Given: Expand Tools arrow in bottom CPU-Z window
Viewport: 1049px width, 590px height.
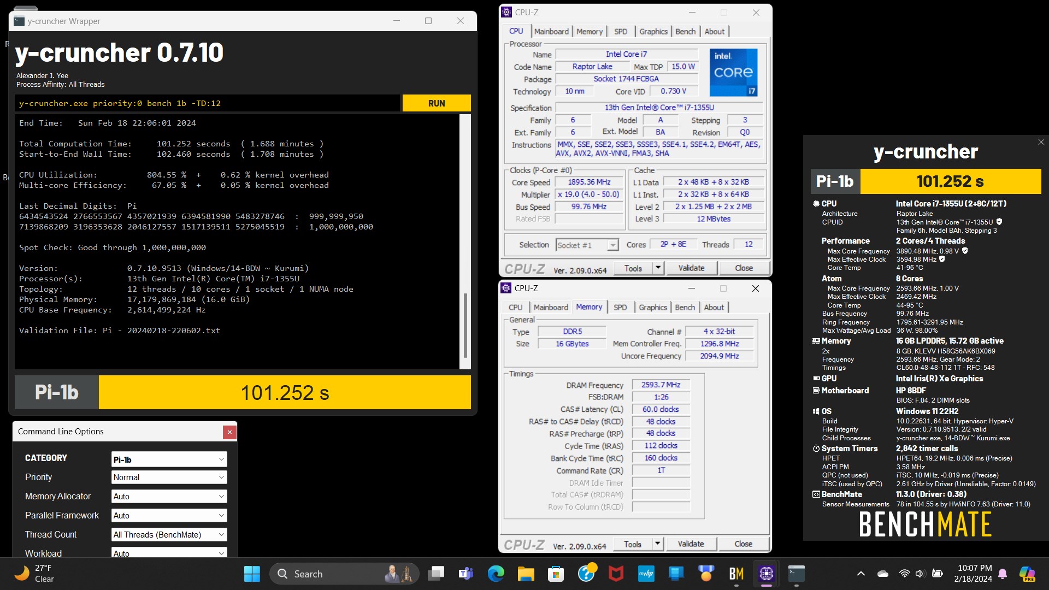Looking at the screenshot, I should [x=657, y=544].
